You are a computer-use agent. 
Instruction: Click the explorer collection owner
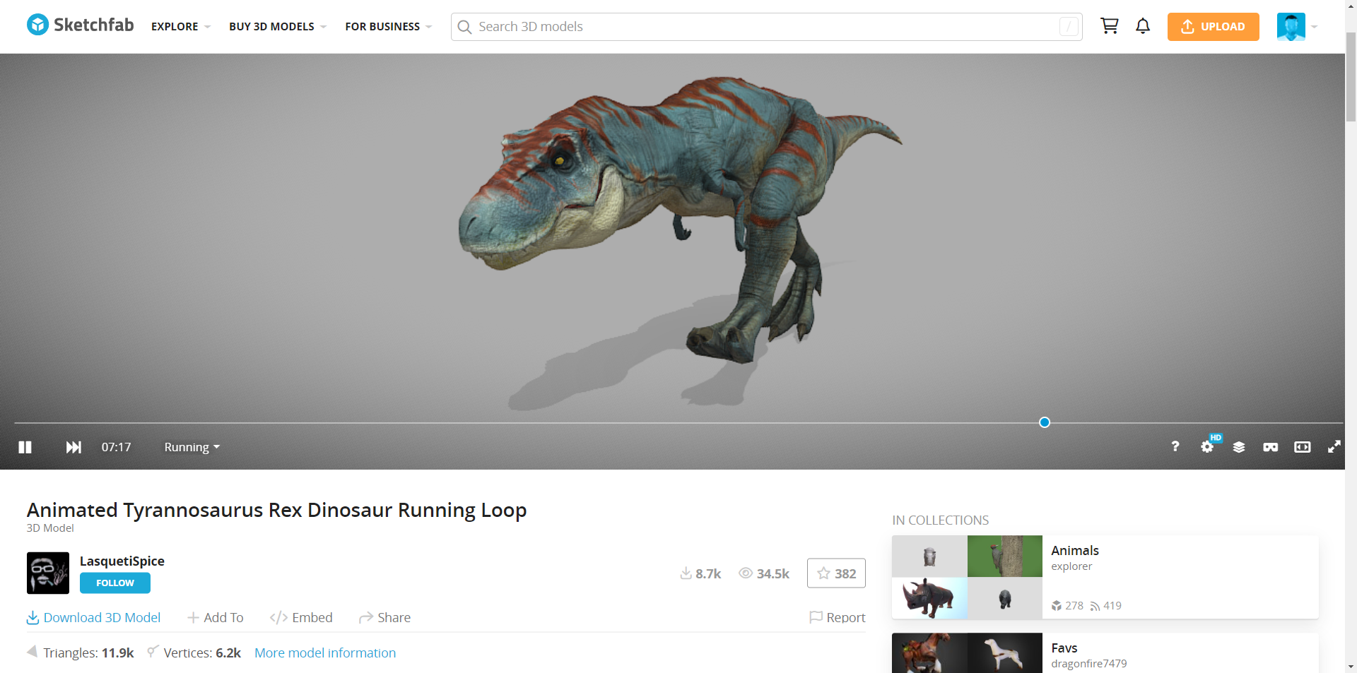tap(1071, 566)
